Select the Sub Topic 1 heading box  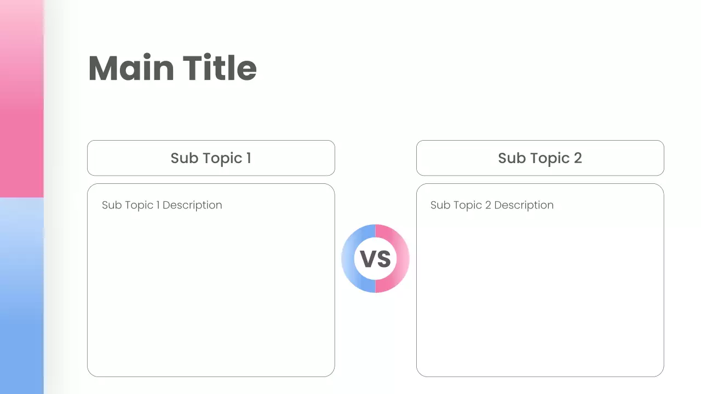(x=211, y=158)
